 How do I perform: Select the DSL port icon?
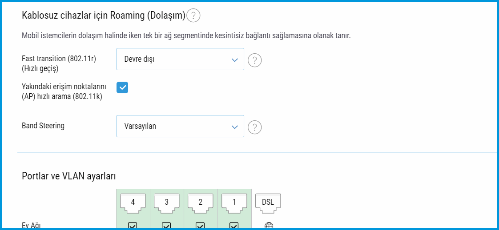[268, 202]
